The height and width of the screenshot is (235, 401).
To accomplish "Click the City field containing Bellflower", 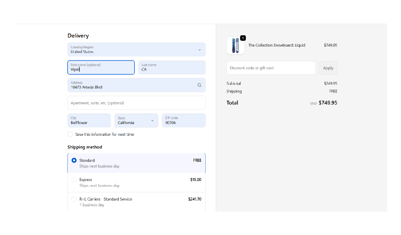I will tap(89, 121).
